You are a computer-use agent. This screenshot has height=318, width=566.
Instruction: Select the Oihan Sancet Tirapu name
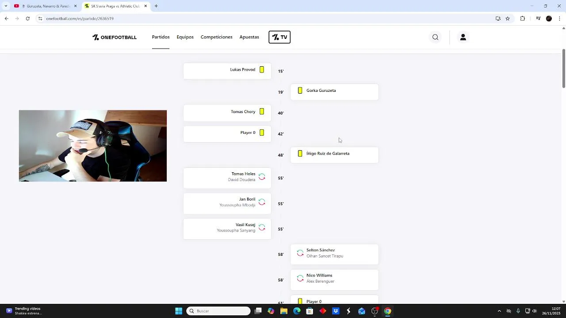(x=325, y=256)
